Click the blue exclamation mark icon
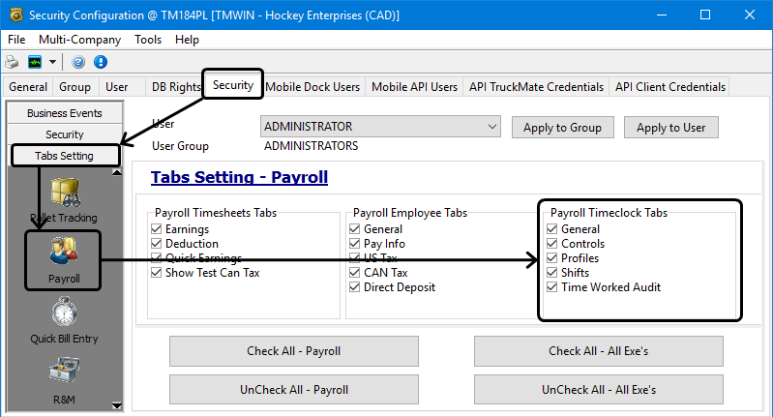Screen dimensions: 773x417 [x=100, y=62]
